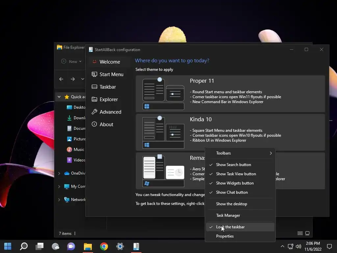
Task: Open Task View on the taskbar
Action: point(39,246)
